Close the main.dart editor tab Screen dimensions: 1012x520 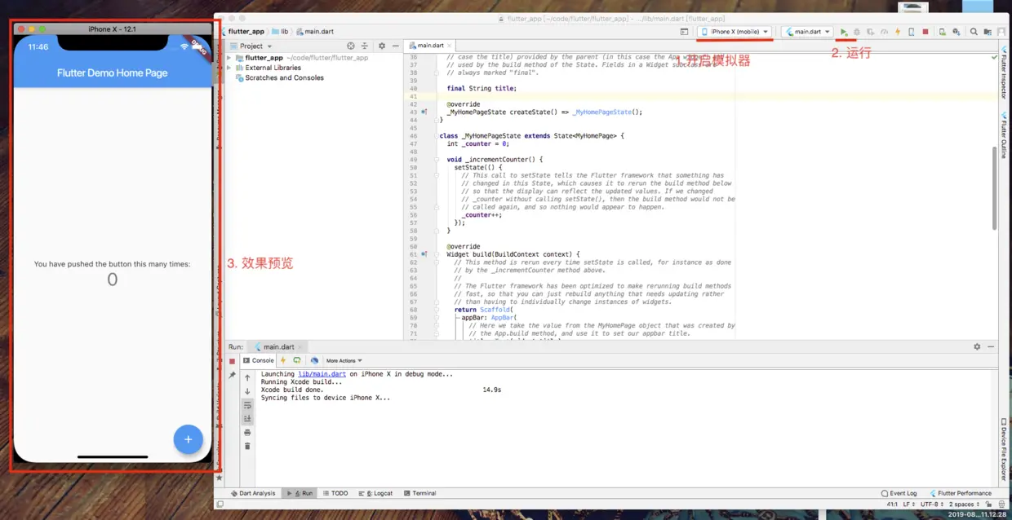point(451,46)
